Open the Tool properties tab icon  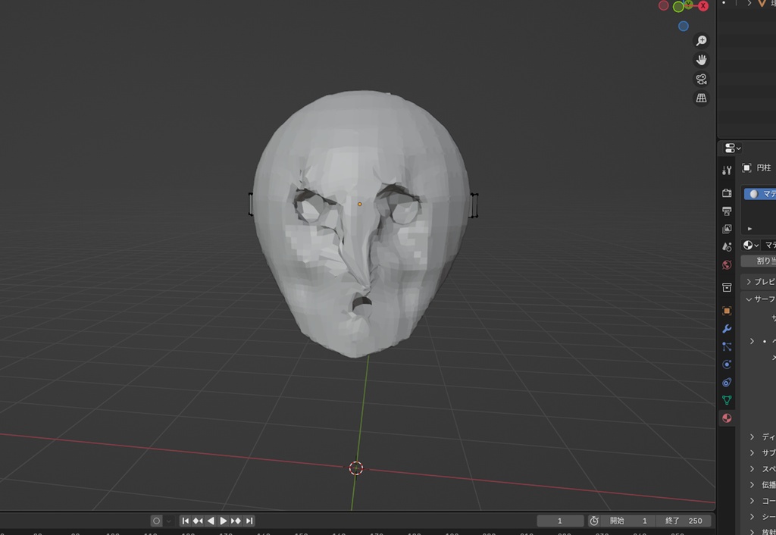[727, 171]
